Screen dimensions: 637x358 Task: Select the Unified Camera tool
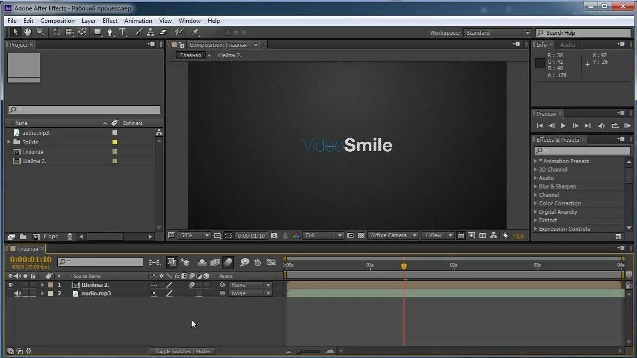point(69,32)
